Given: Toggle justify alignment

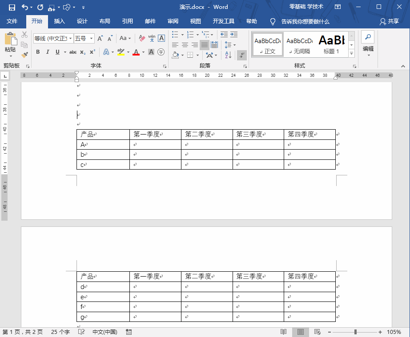Looking at the screenshot, I should [x=205, y=45].
